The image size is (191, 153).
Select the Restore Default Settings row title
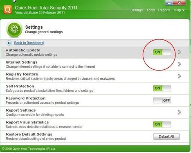click(29, 135)
